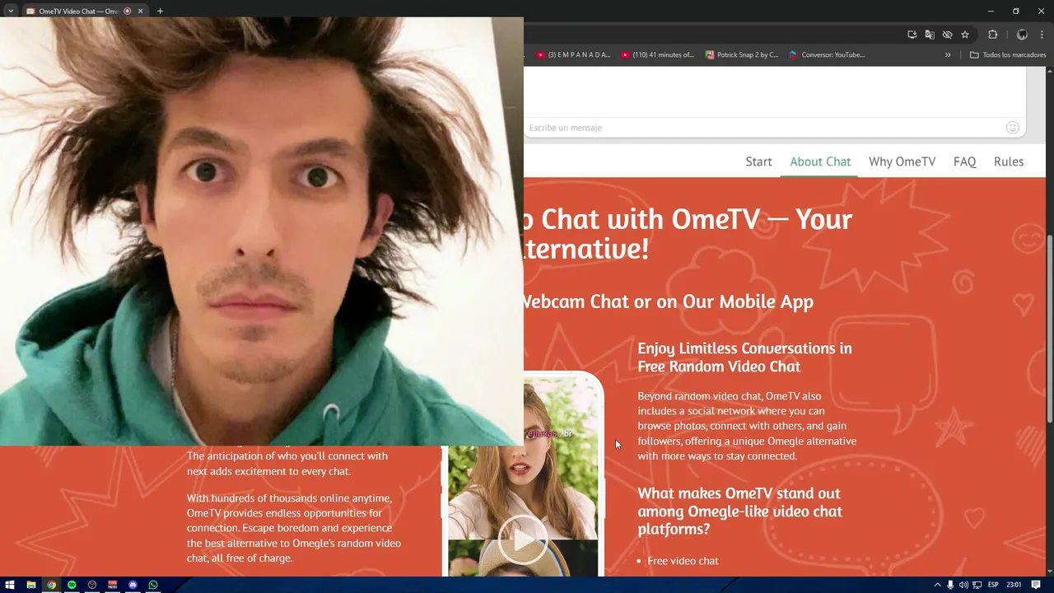Open the Chrome extensions puzzle icon
Viewport: 1054px width, 593px height.
992,35
